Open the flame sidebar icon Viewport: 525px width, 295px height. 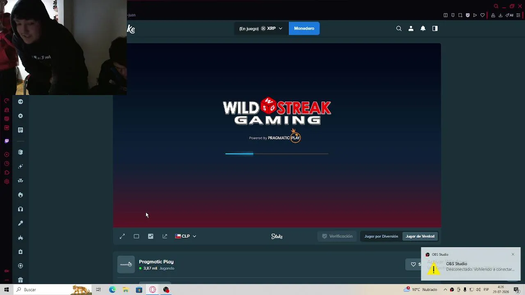click(x=21, y=195)
